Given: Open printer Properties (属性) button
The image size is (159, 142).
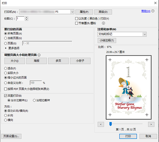Looking at the screenshot, I should pyautogui.click(x=84, y=12).
